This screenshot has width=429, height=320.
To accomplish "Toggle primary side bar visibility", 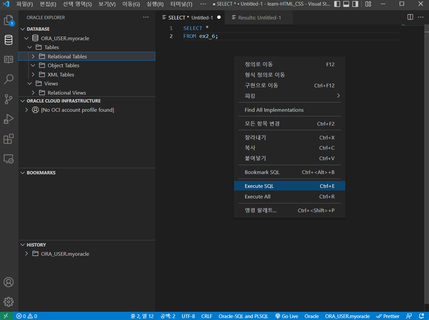I will [x=337, y=4].
